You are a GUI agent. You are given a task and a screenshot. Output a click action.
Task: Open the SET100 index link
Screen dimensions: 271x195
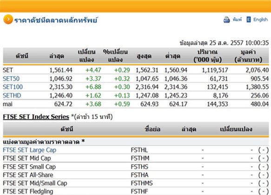[x=13, y=87]
